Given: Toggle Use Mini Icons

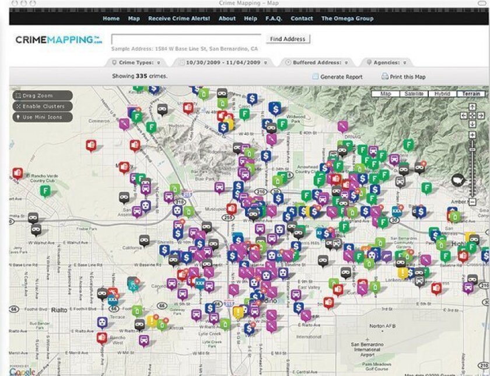Looking at the screenshot, I should 43,117.
